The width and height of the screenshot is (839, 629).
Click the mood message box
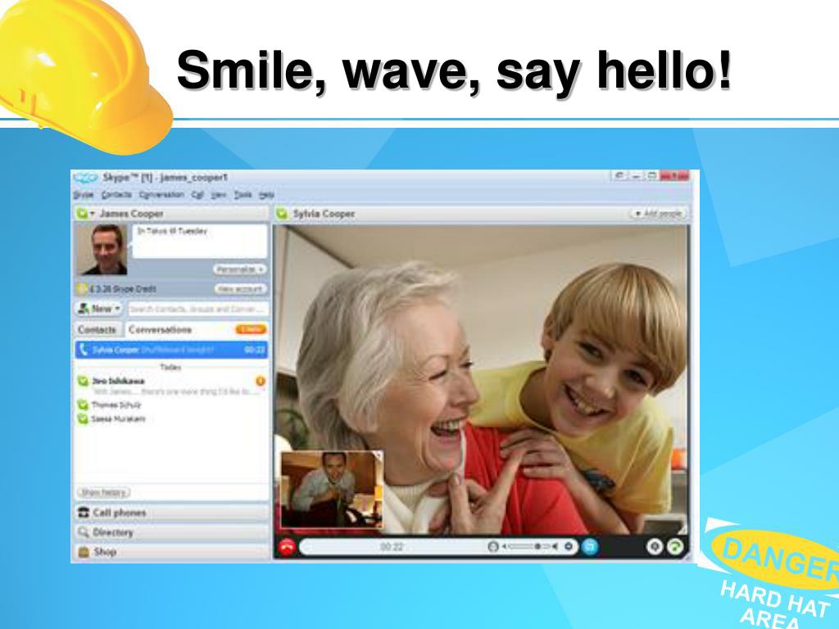tap(200, 241)
